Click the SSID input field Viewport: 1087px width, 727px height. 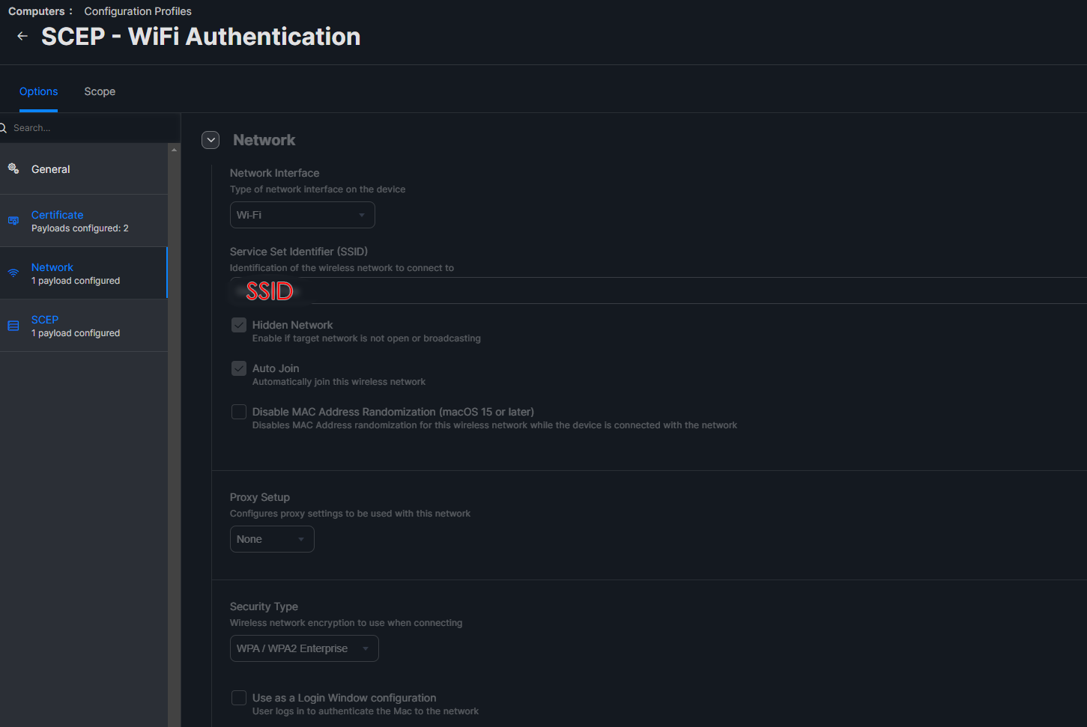[x=658, y=291]
